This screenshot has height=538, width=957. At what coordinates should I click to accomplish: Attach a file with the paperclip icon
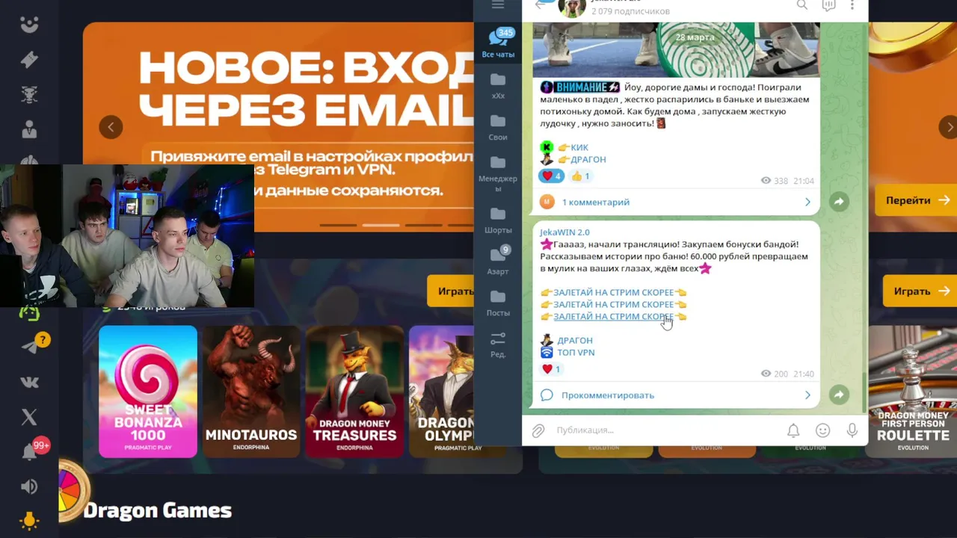[x=538, y=430]
